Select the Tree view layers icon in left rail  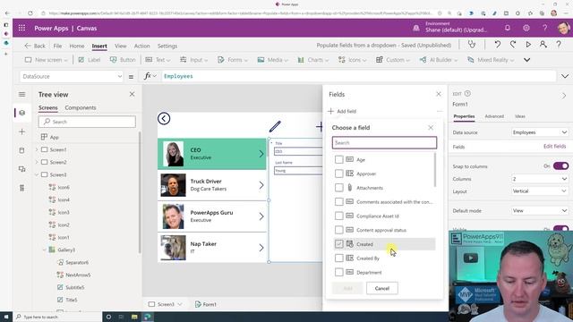click(x=21, y=113)
